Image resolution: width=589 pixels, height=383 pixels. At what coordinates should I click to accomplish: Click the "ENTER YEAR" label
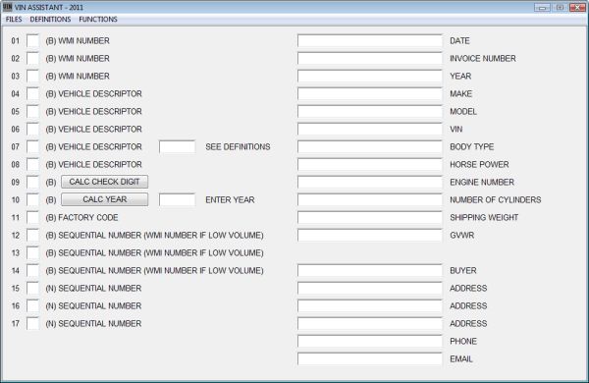pos(230,200)
